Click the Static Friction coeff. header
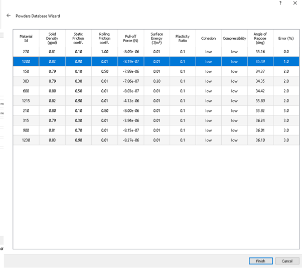 click(x=78, y=38)
